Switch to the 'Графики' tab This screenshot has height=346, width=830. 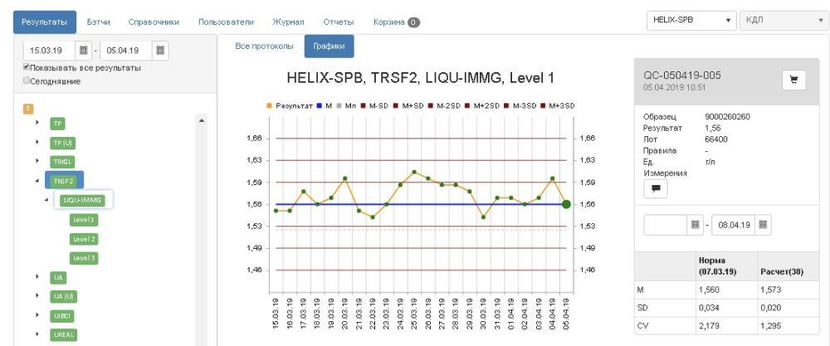point(329,46)
